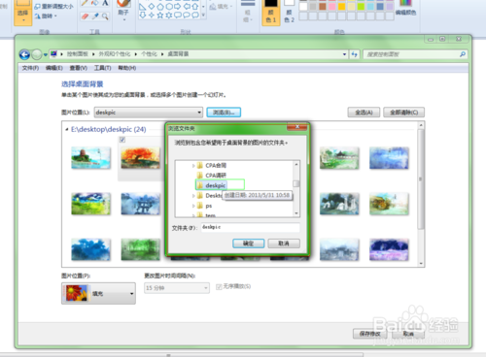
Task: Select the Text tool marked A
Action: click(x=105, y=3)
